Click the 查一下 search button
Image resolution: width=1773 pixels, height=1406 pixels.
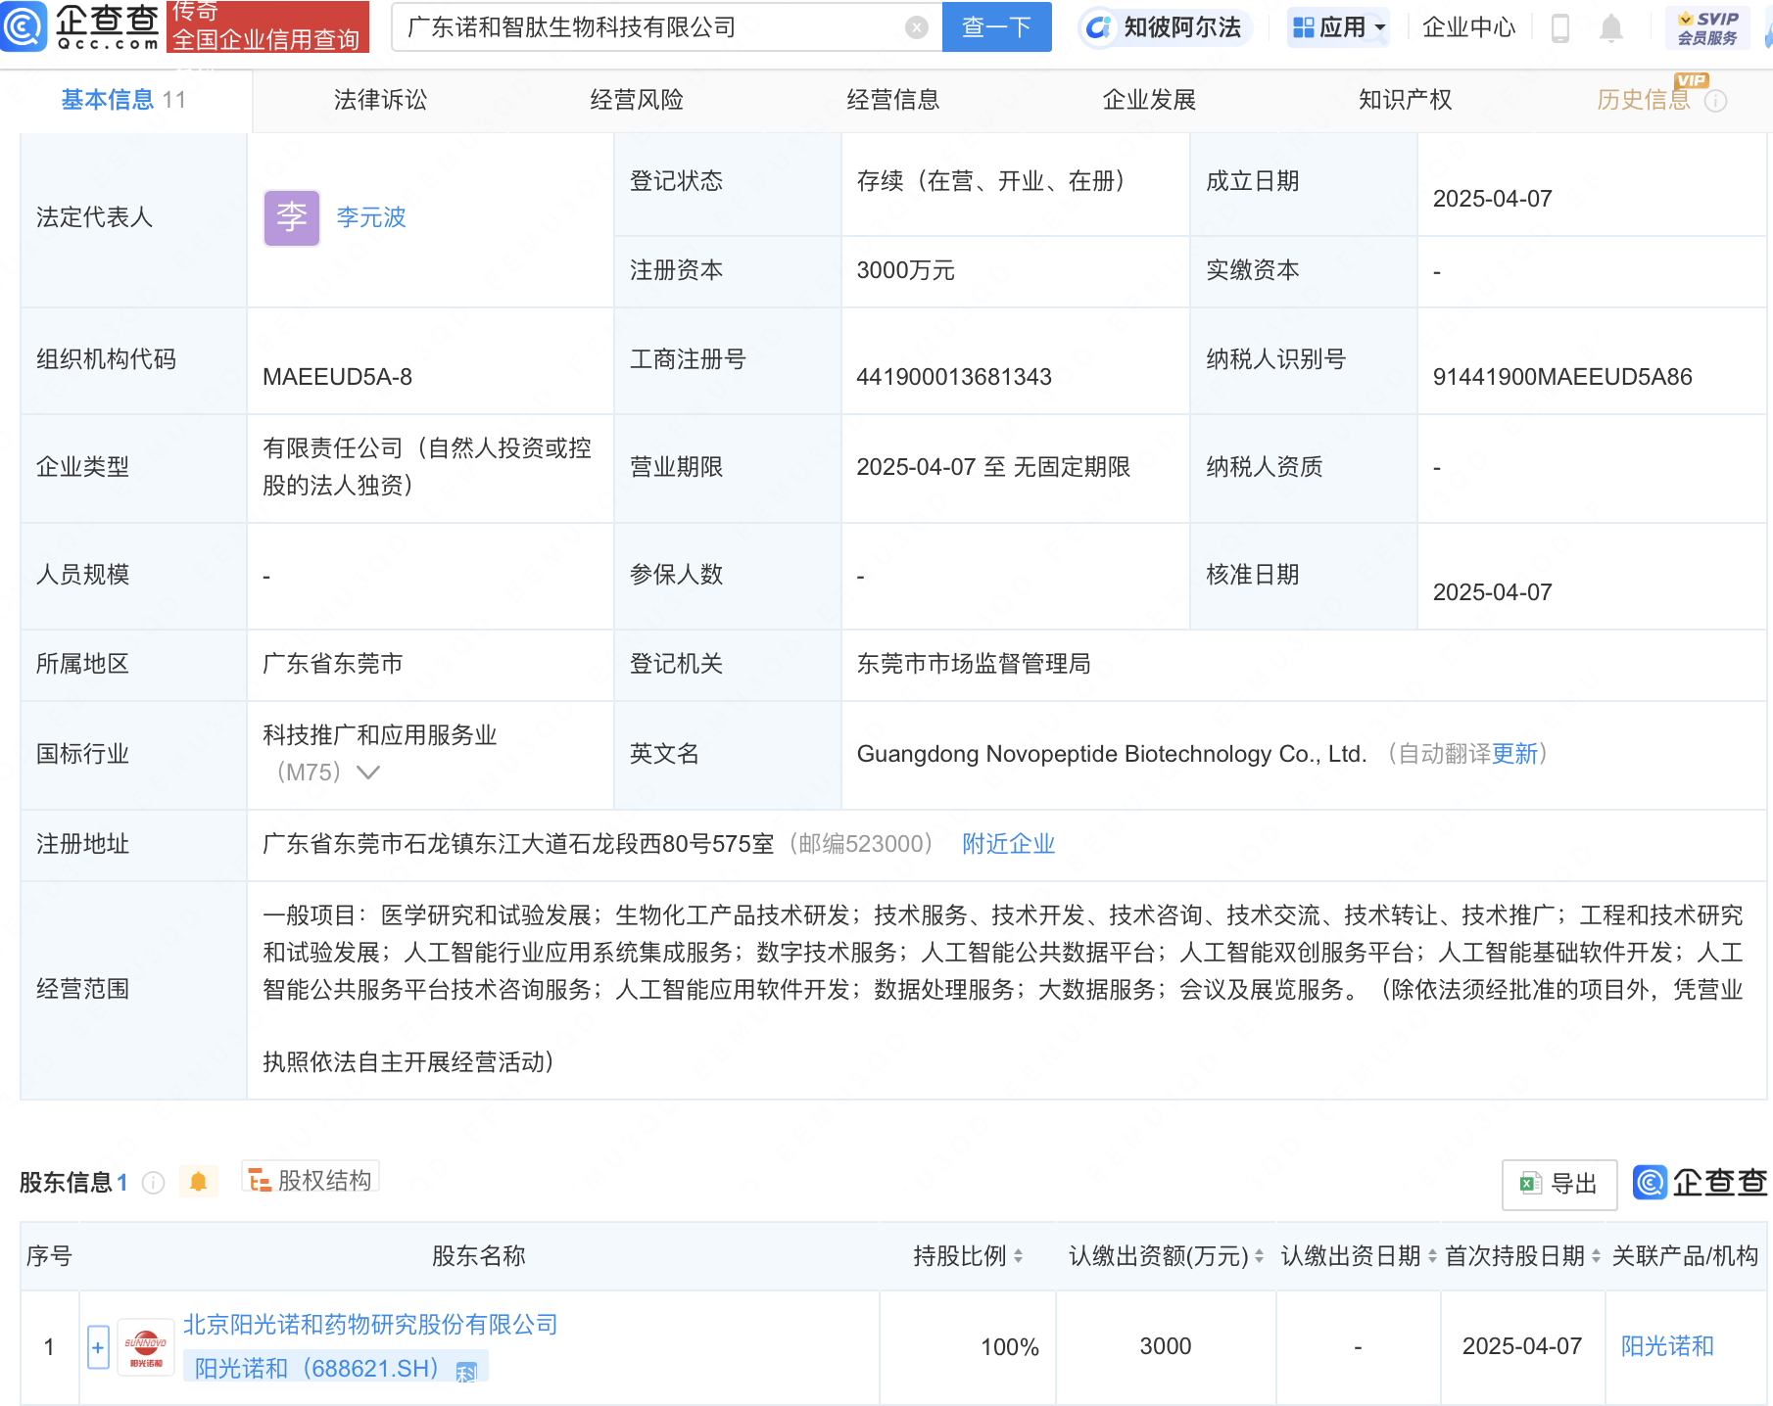(x=996, y=27)
